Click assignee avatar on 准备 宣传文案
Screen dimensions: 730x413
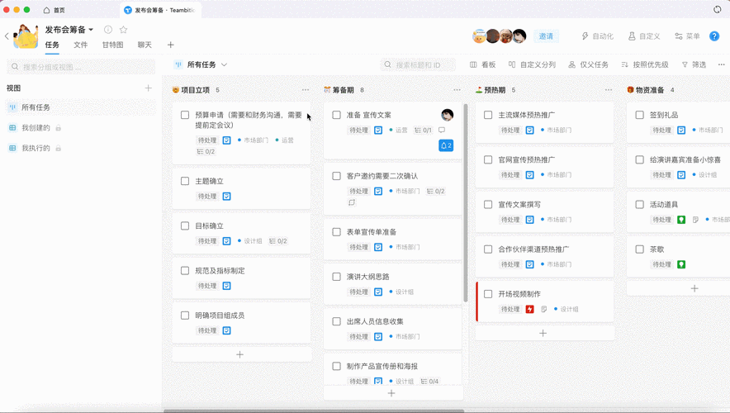447,115
